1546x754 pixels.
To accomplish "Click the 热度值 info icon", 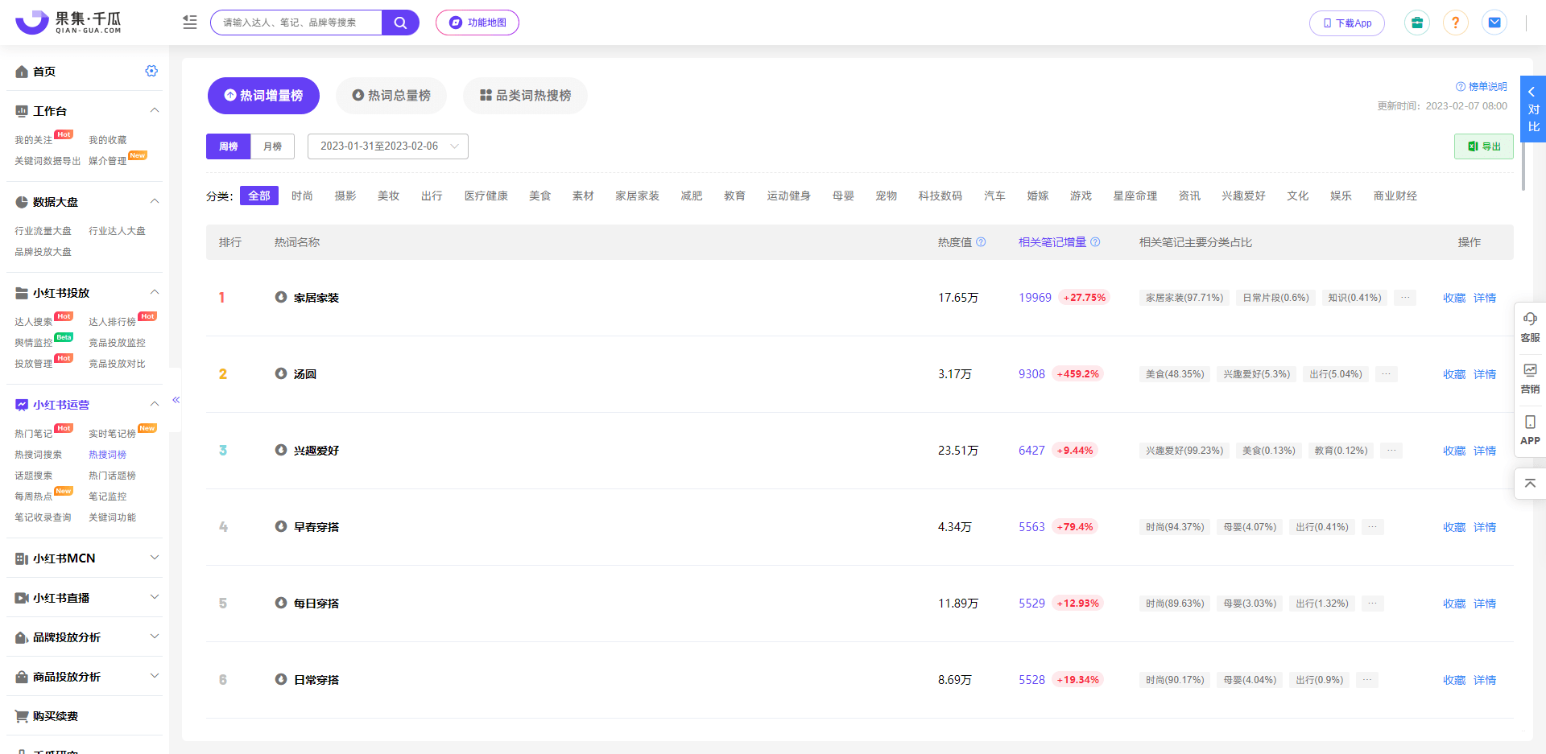I will pyautogui.click(x=981, y=242).
